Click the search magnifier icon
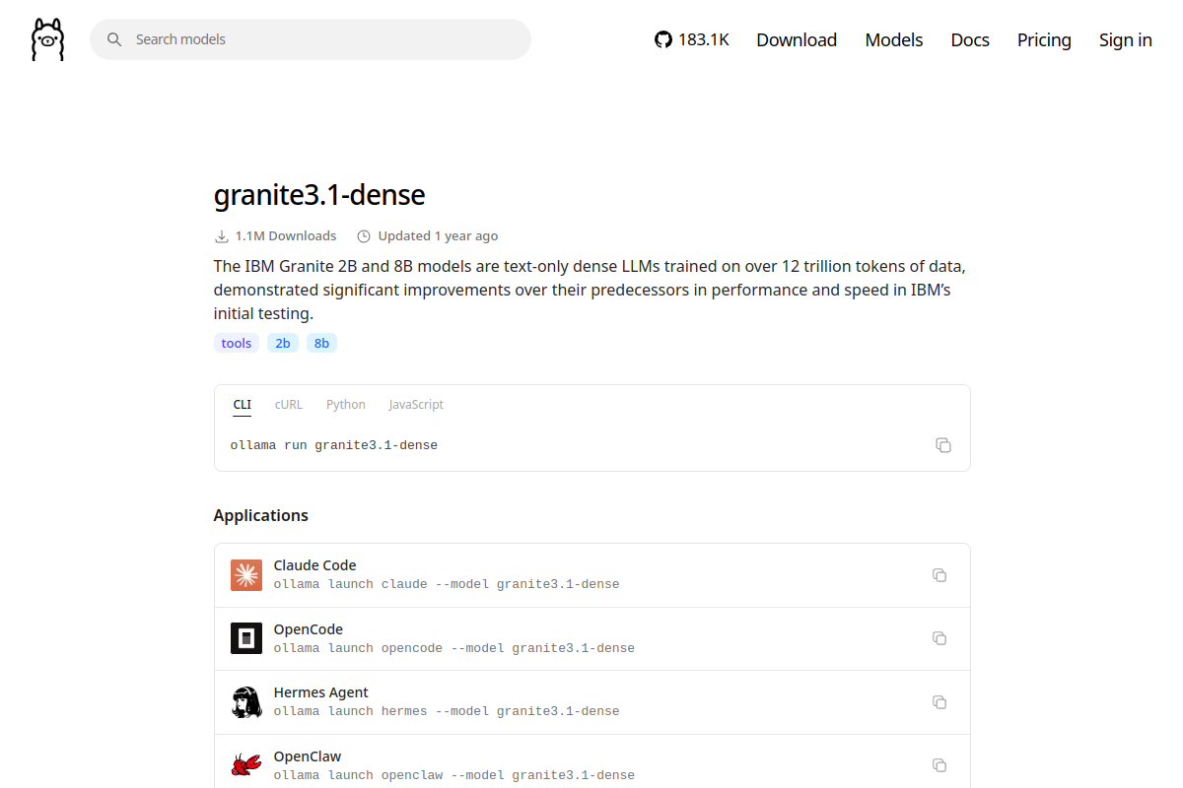This screenshot has height=788, width=1183. pos(114,39)
